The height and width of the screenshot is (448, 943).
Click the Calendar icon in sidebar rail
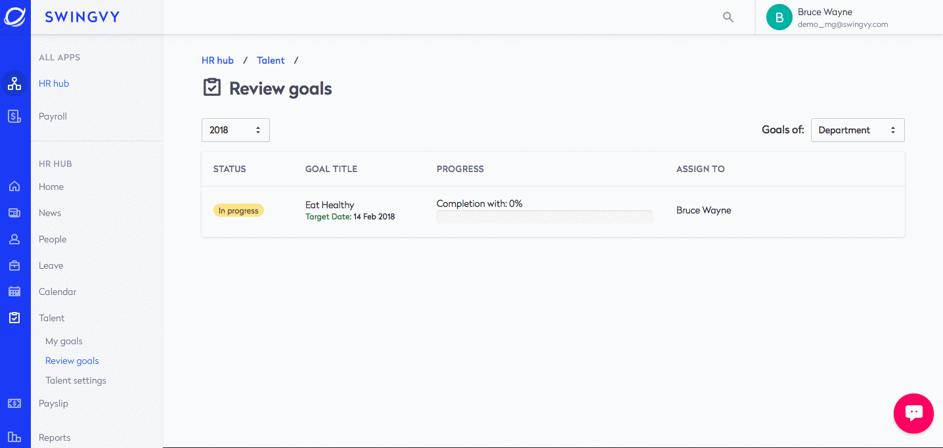click(x=14, y=292)
